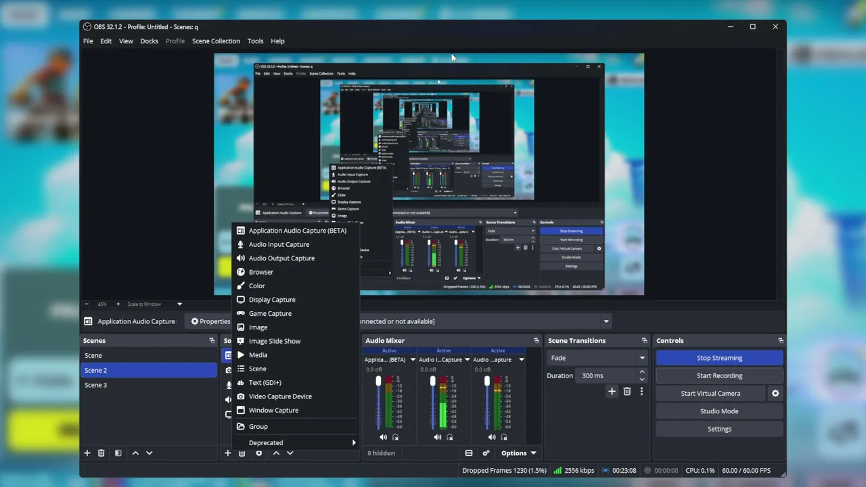Open the audio mixer Options dropdown
The image size is (866, 487).
tap(519, 453)
